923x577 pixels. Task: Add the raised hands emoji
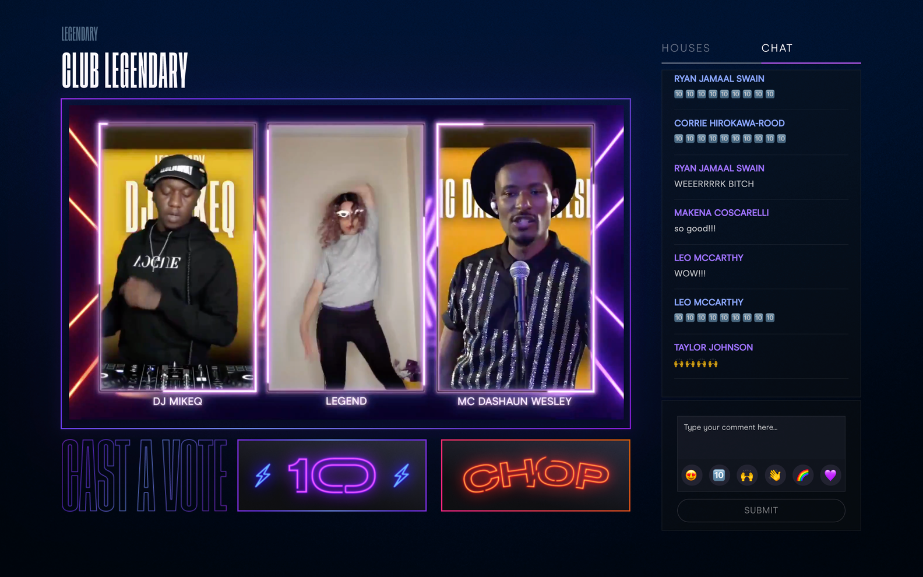[x=747, y=476]
